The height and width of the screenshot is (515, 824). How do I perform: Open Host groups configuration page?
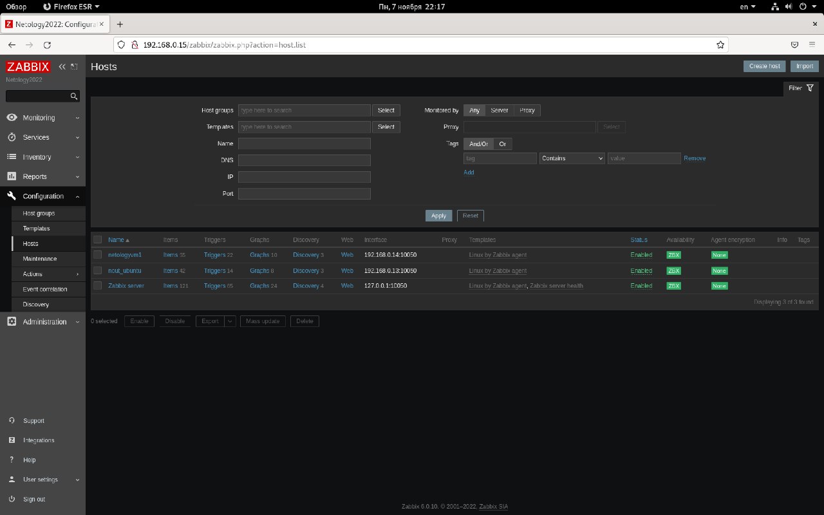39,213
